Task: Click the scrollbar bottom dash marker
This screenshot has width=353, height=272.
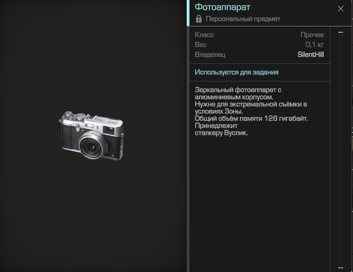Action: (x=340, y=268)
